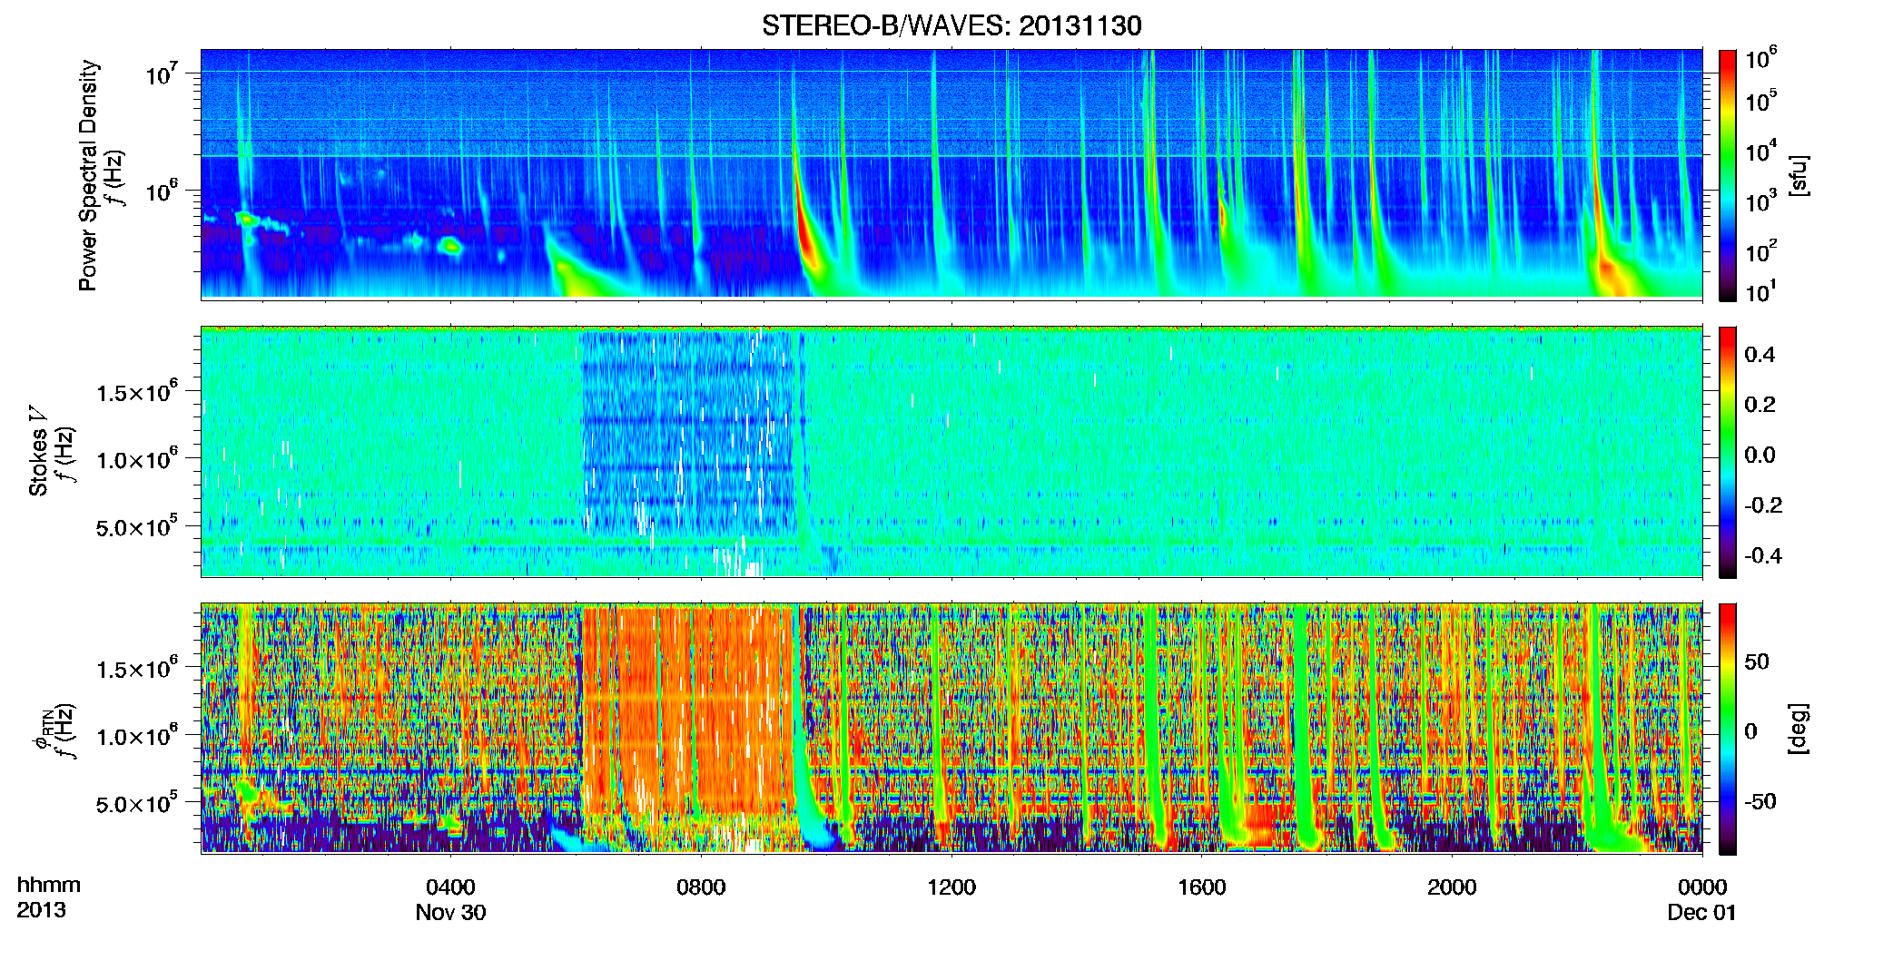Viewport: 1903px width, 980px height.
Task: Click the 1.5×10^6 tick in Stokes panel
Action: pos(137,392)
